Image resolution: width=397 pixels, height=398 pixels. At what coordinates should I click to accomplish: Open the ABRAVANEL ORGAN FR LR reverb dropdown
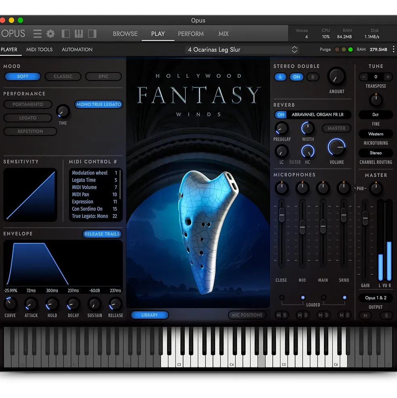(318, 115)
